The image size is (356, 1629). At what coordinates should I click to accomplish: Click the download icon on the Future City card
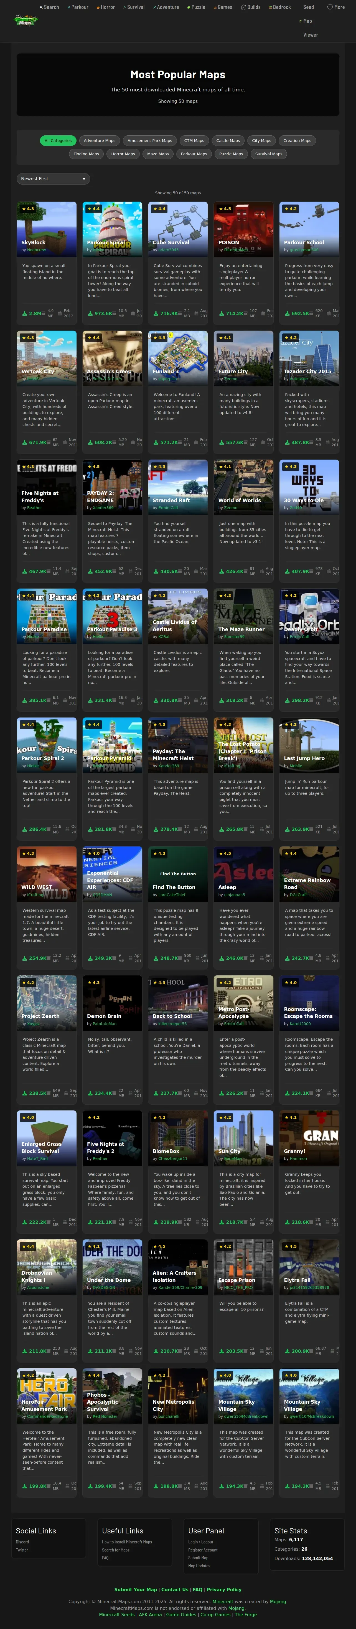tap(222, 443)
